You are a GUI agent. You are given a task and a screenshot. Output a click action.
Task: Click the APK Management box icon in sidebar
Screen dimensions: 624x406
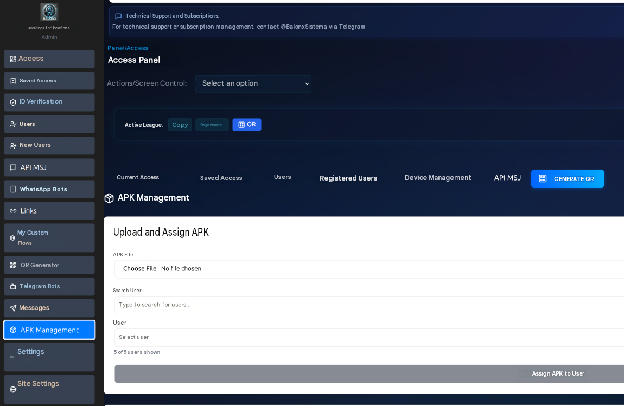tap(13, 330)
